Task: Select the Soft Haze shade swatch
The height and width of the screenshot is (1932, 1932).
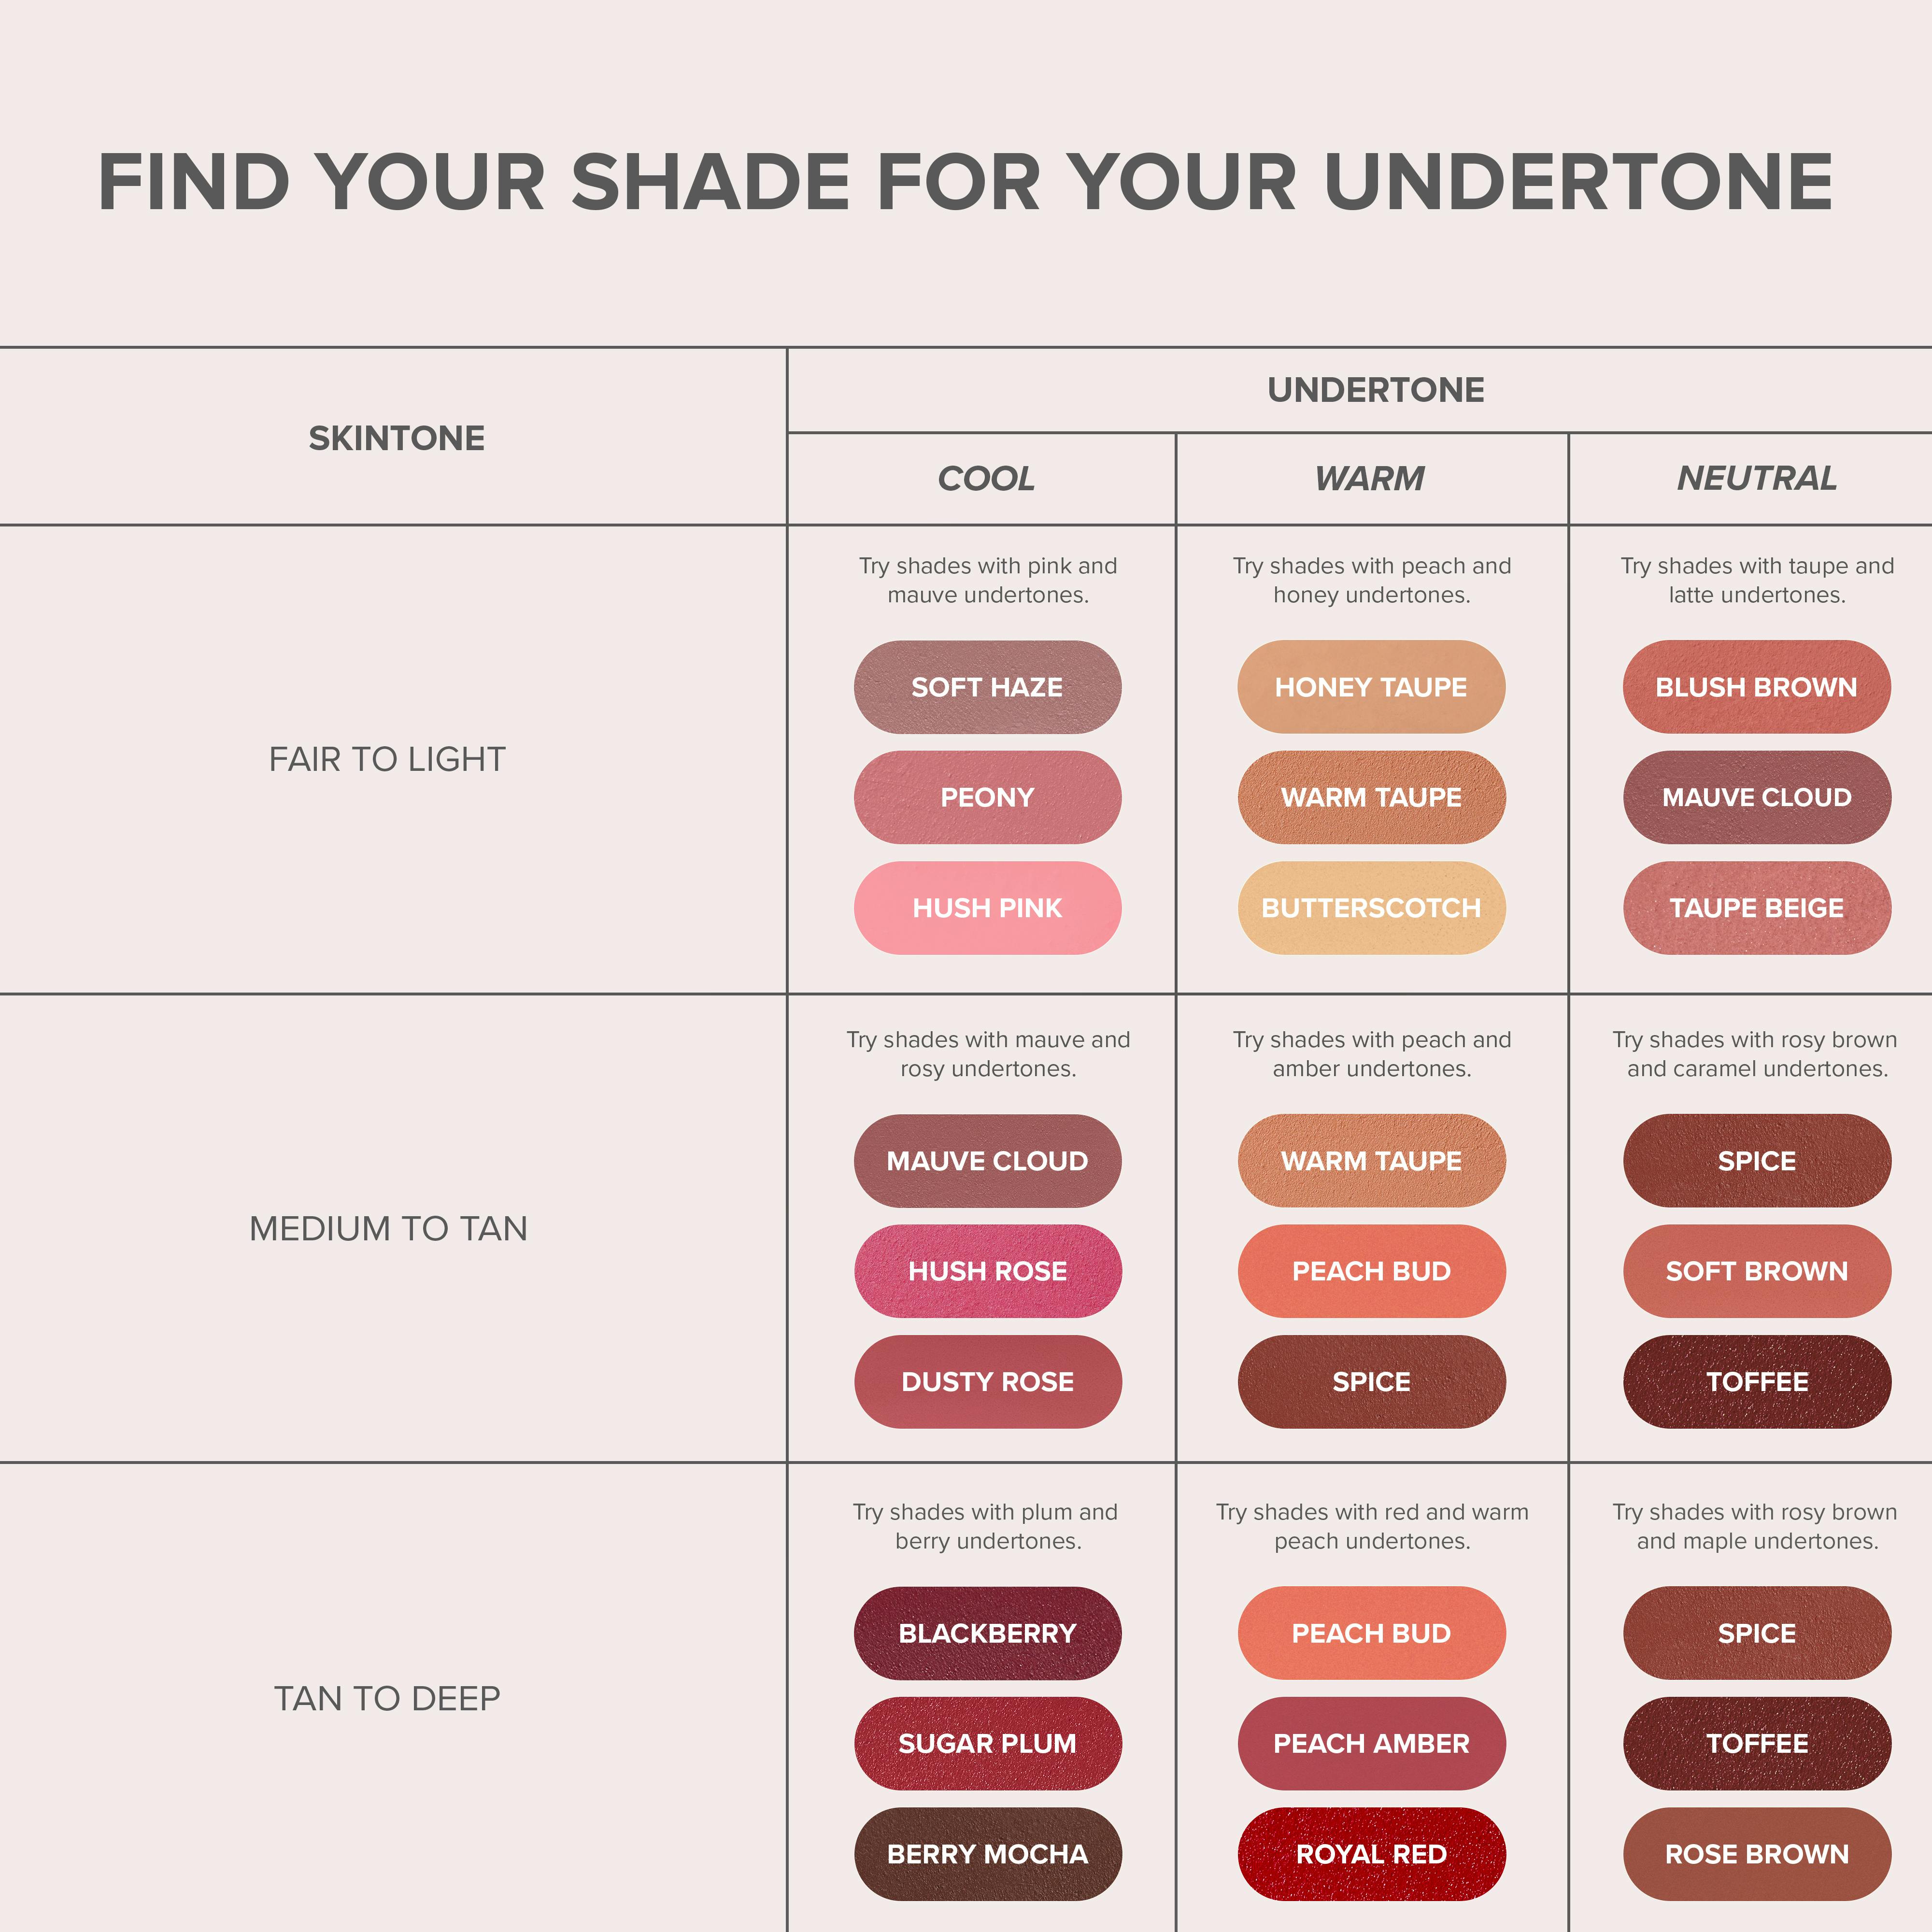Action: pos(987,687)
